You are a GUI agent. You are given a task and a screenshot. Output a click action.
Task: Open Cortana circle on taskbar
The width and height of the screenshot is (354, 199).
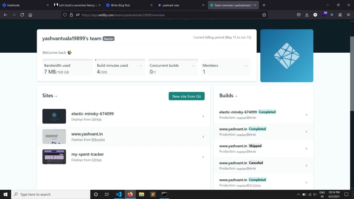click(x=96, y=194)
